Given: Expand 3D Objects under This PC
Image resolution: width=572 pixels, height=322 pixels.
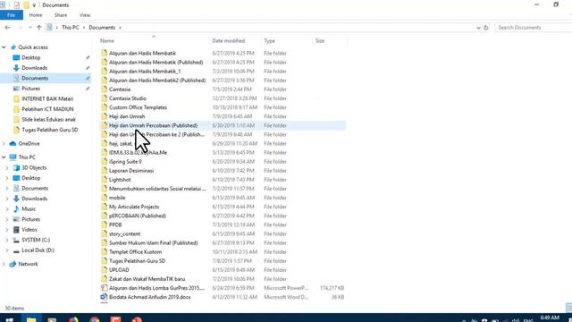Looking at the screenshot, I should tap(7, 168).
